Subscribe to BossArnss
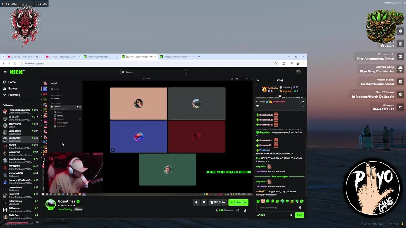The width and height of the screenshot is (406, 228). pos(238,202)
